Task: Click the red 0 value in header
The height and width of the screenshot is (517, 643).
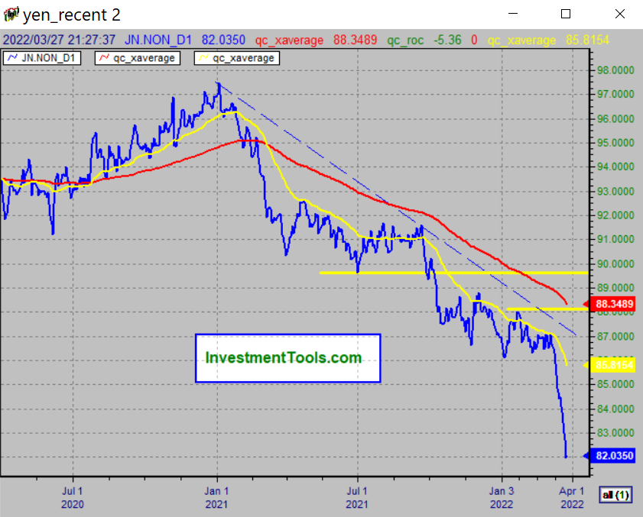Action: [x=474, y=40]
